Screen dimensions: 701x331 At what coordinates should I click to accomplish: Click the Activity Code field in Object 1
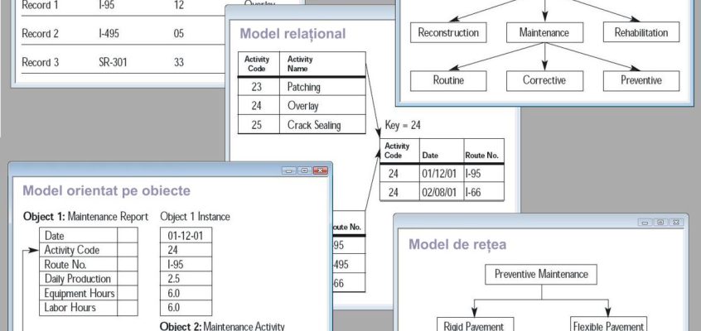[x=89, y=250]
